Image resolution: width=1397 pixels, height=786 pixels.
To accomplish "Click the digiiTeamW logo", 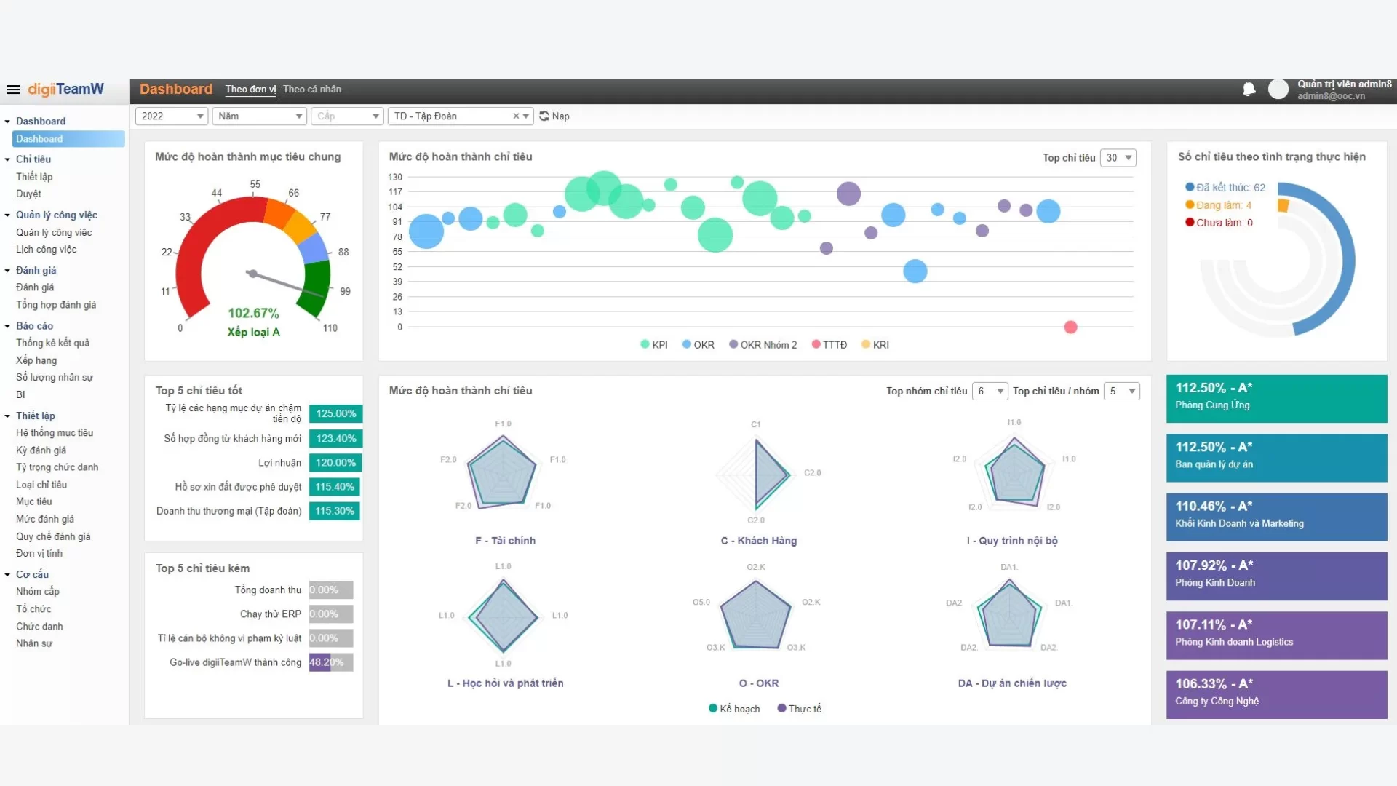I will tap(65, 89).
